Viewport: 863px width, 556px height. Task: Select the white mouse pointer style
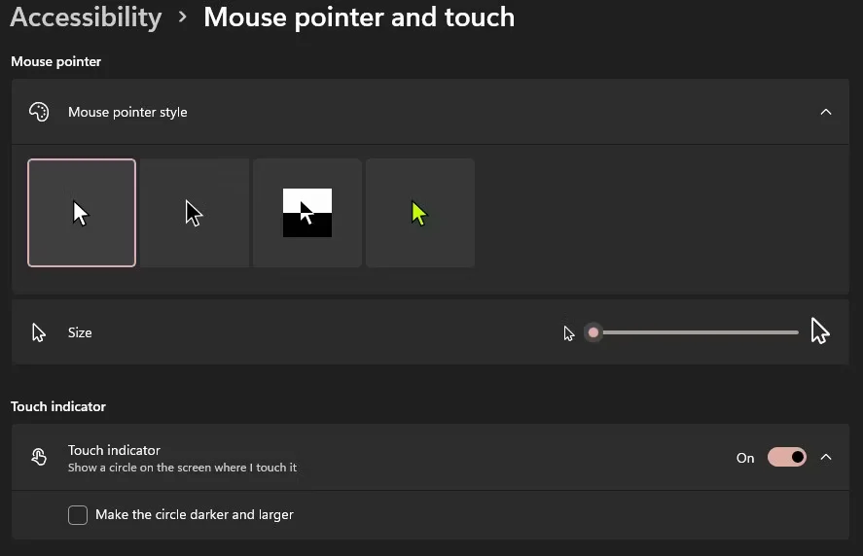(x=82, y=213)
